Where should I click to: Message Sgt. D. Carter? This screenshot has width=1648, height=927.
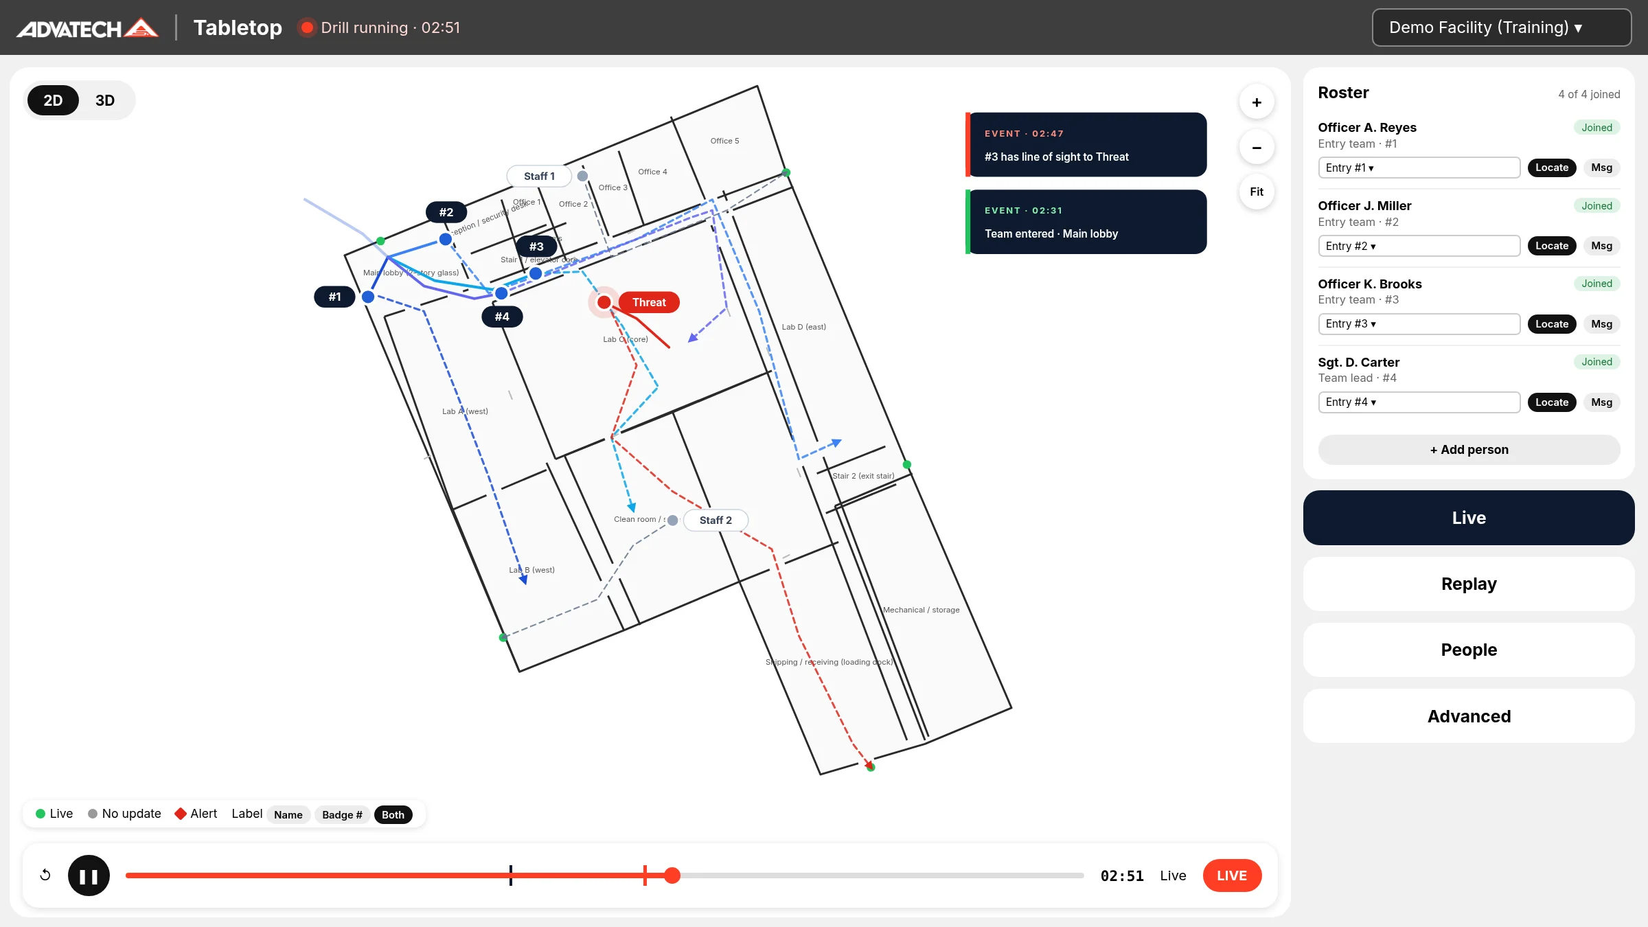tap(1602, 402)
